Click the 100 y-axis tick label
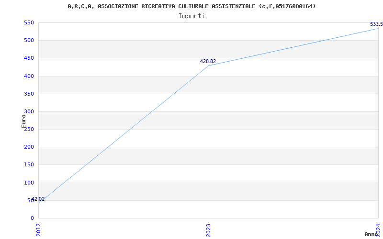Image resolution: width=383 pixels, height=239 pixels. point(29,183)
